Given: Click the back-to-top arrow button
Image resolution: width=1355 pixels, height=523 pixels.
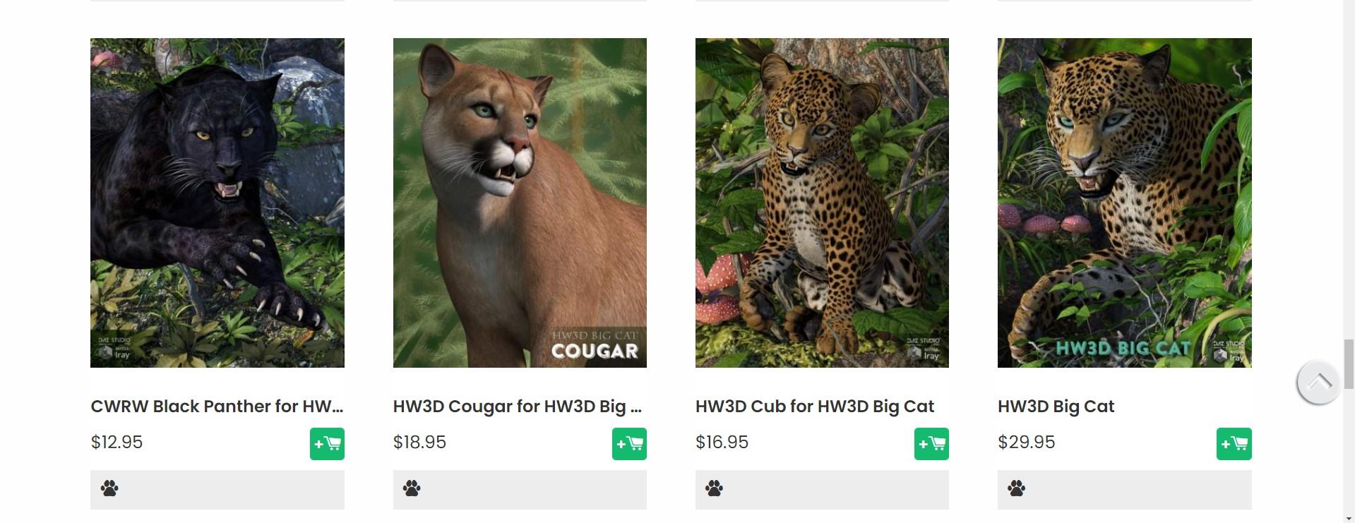Looking at the screenshot, I should (1318, 382).
